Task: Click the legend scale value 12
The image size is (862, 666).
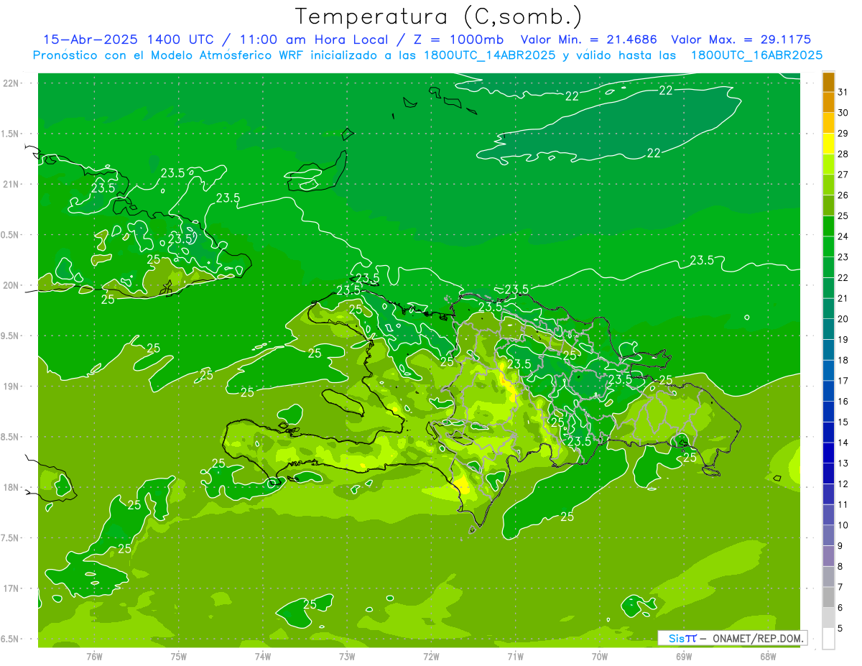Action: (843, 484)
